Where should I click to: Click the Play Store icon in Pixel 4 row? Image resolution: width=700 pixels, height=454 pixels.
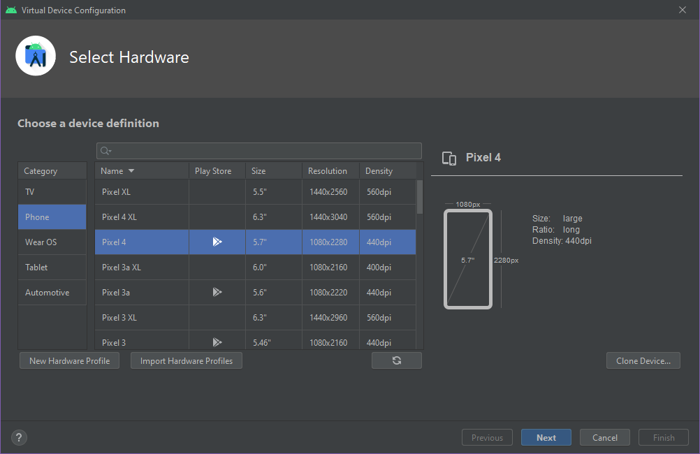click(x=217, y=242)
